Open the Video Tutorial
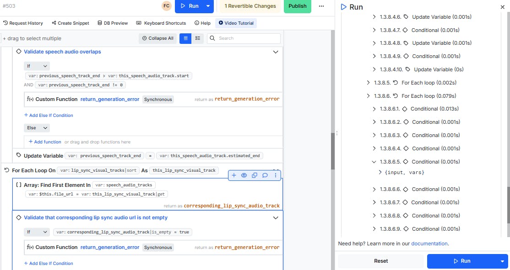Image resolution: width=510 pixels, height=270 pixels. tap(236, 23)
